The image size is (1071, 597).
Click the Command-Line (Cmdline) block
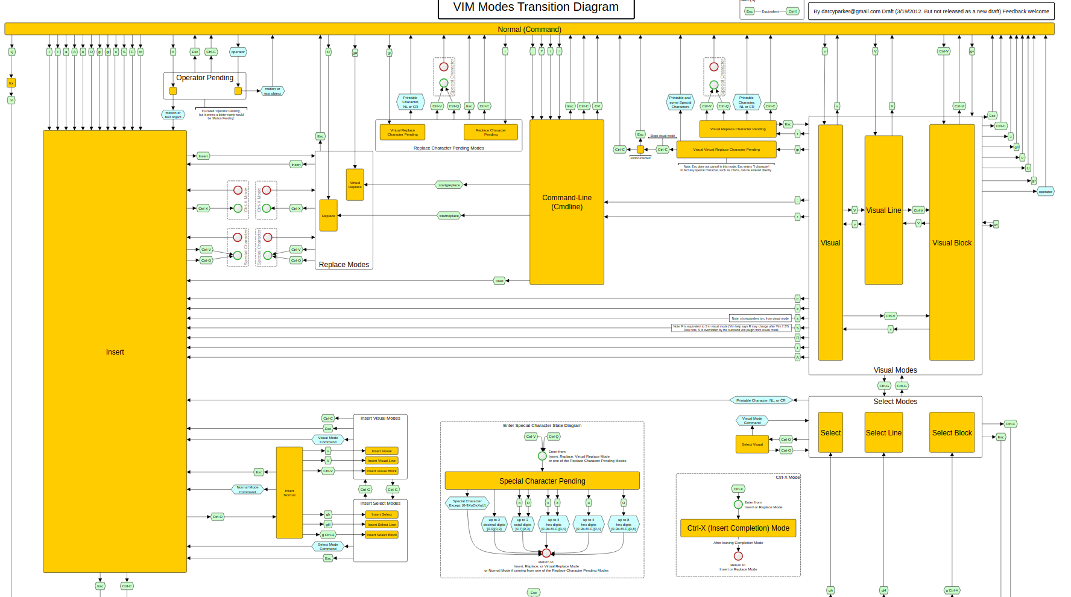(x=567, y=202)
